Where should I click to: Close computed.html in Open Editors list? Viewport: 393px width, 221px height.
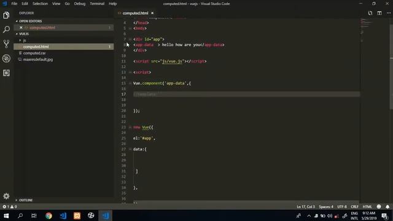(21, 28)
